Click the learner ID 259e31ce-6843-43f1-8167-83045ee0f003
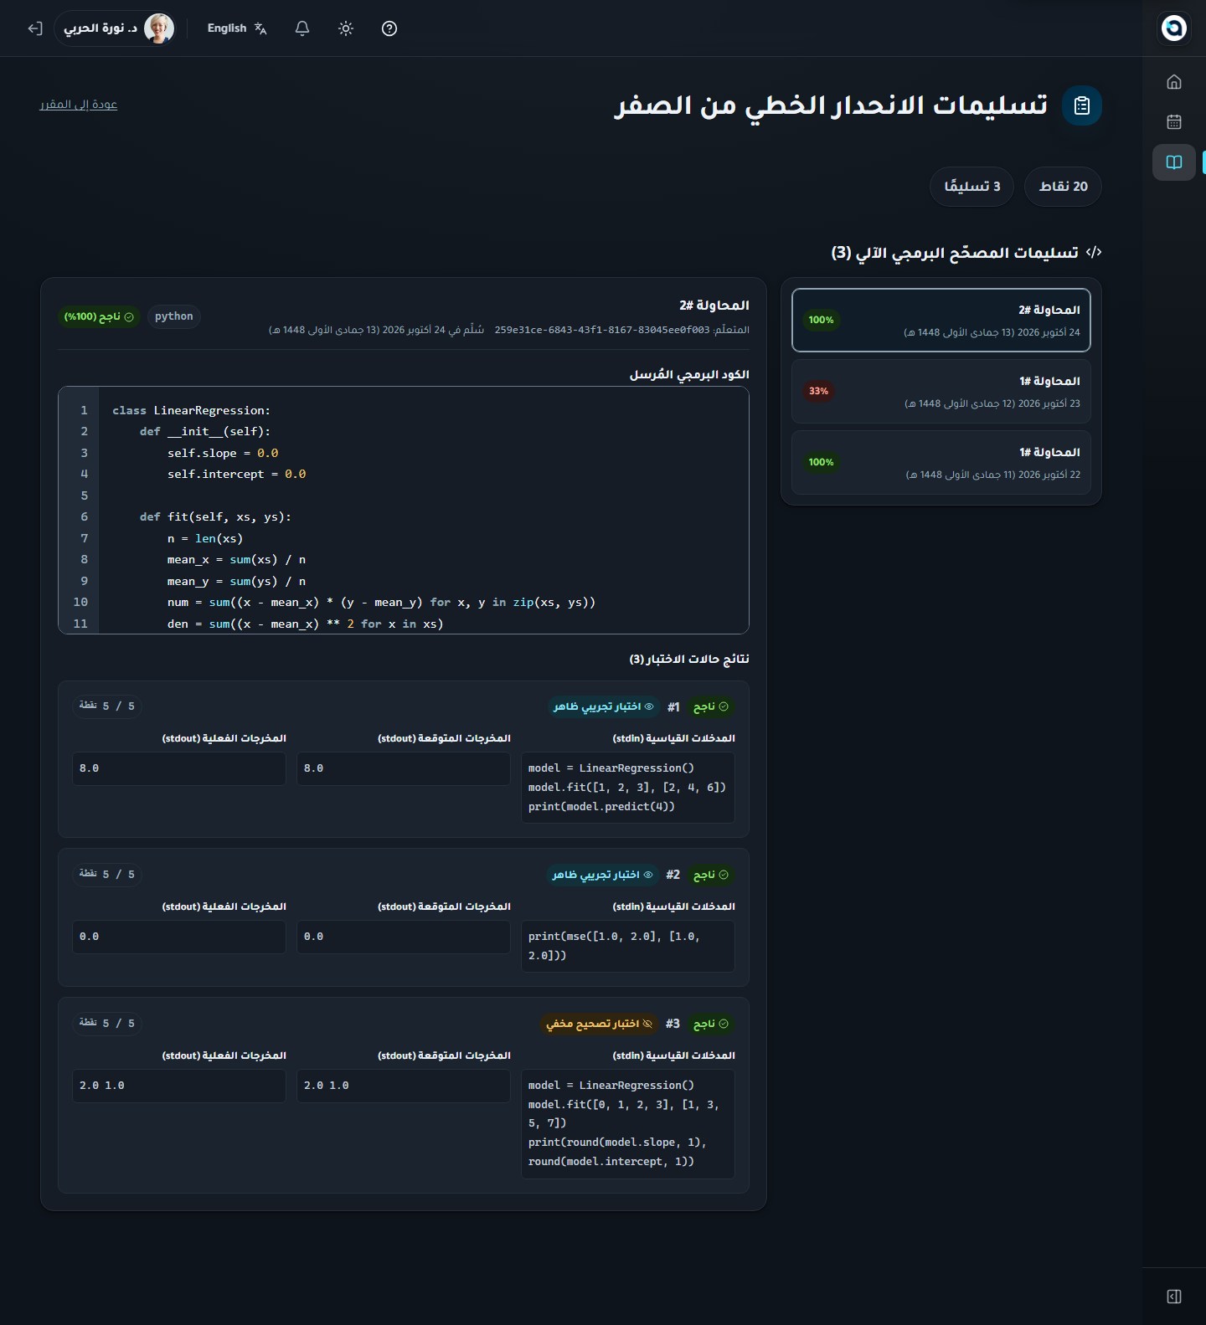This screenshot has width=1206, height=1325. click(x=602, y=330)
